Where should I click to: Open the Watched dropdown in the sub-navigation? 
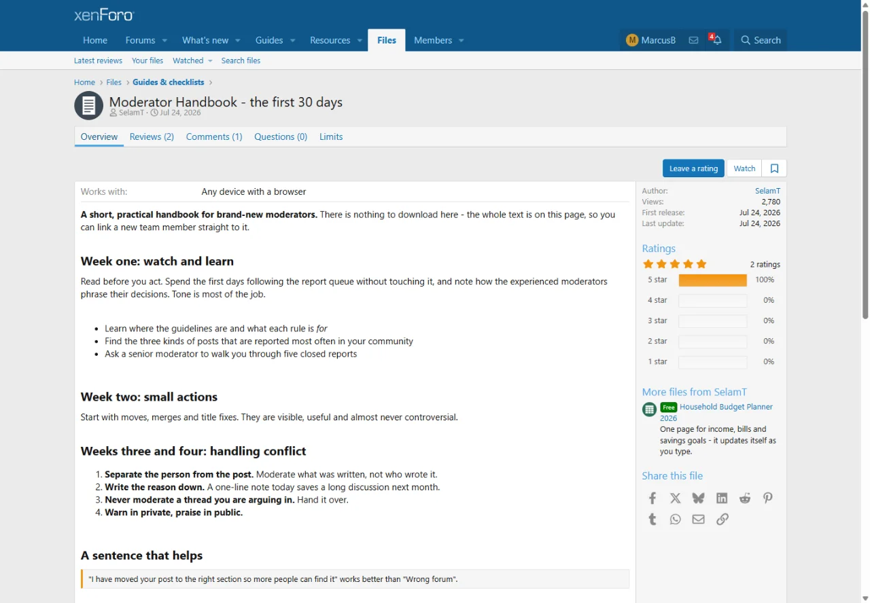click(x=192, y=60)
